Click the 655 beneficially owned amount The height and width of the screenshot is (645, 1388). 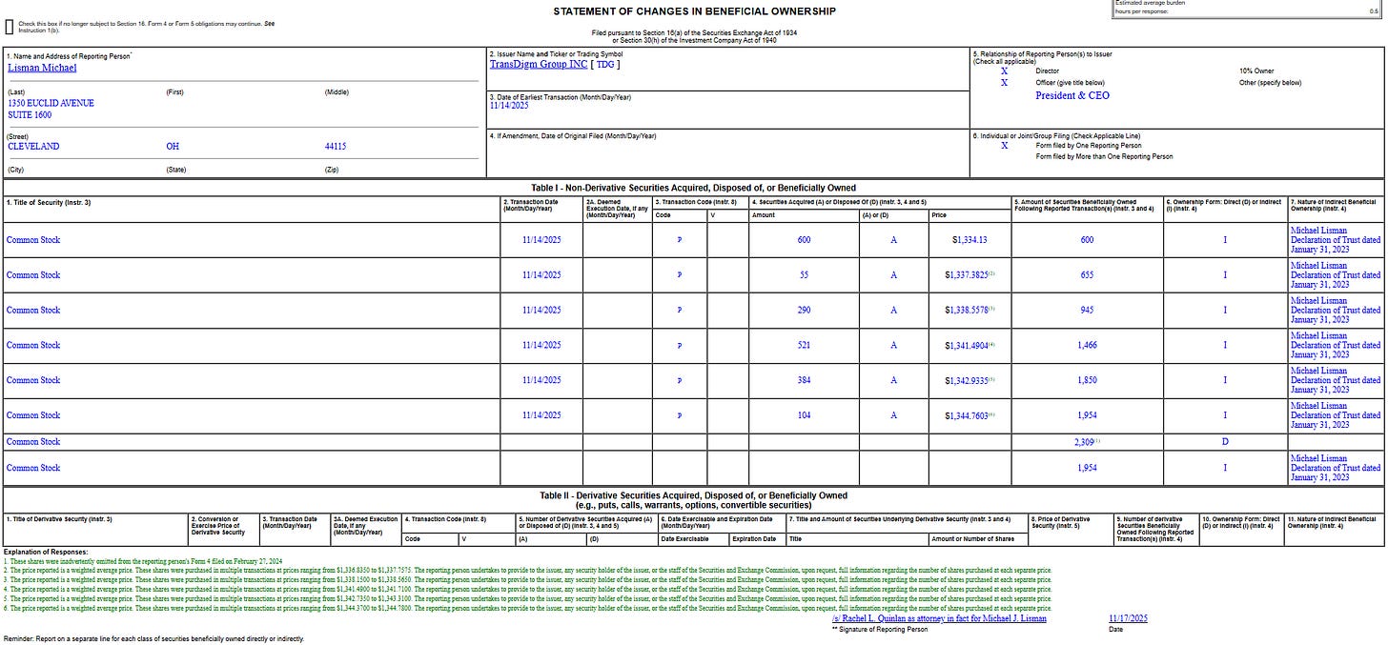click(x=1087, y=275)
